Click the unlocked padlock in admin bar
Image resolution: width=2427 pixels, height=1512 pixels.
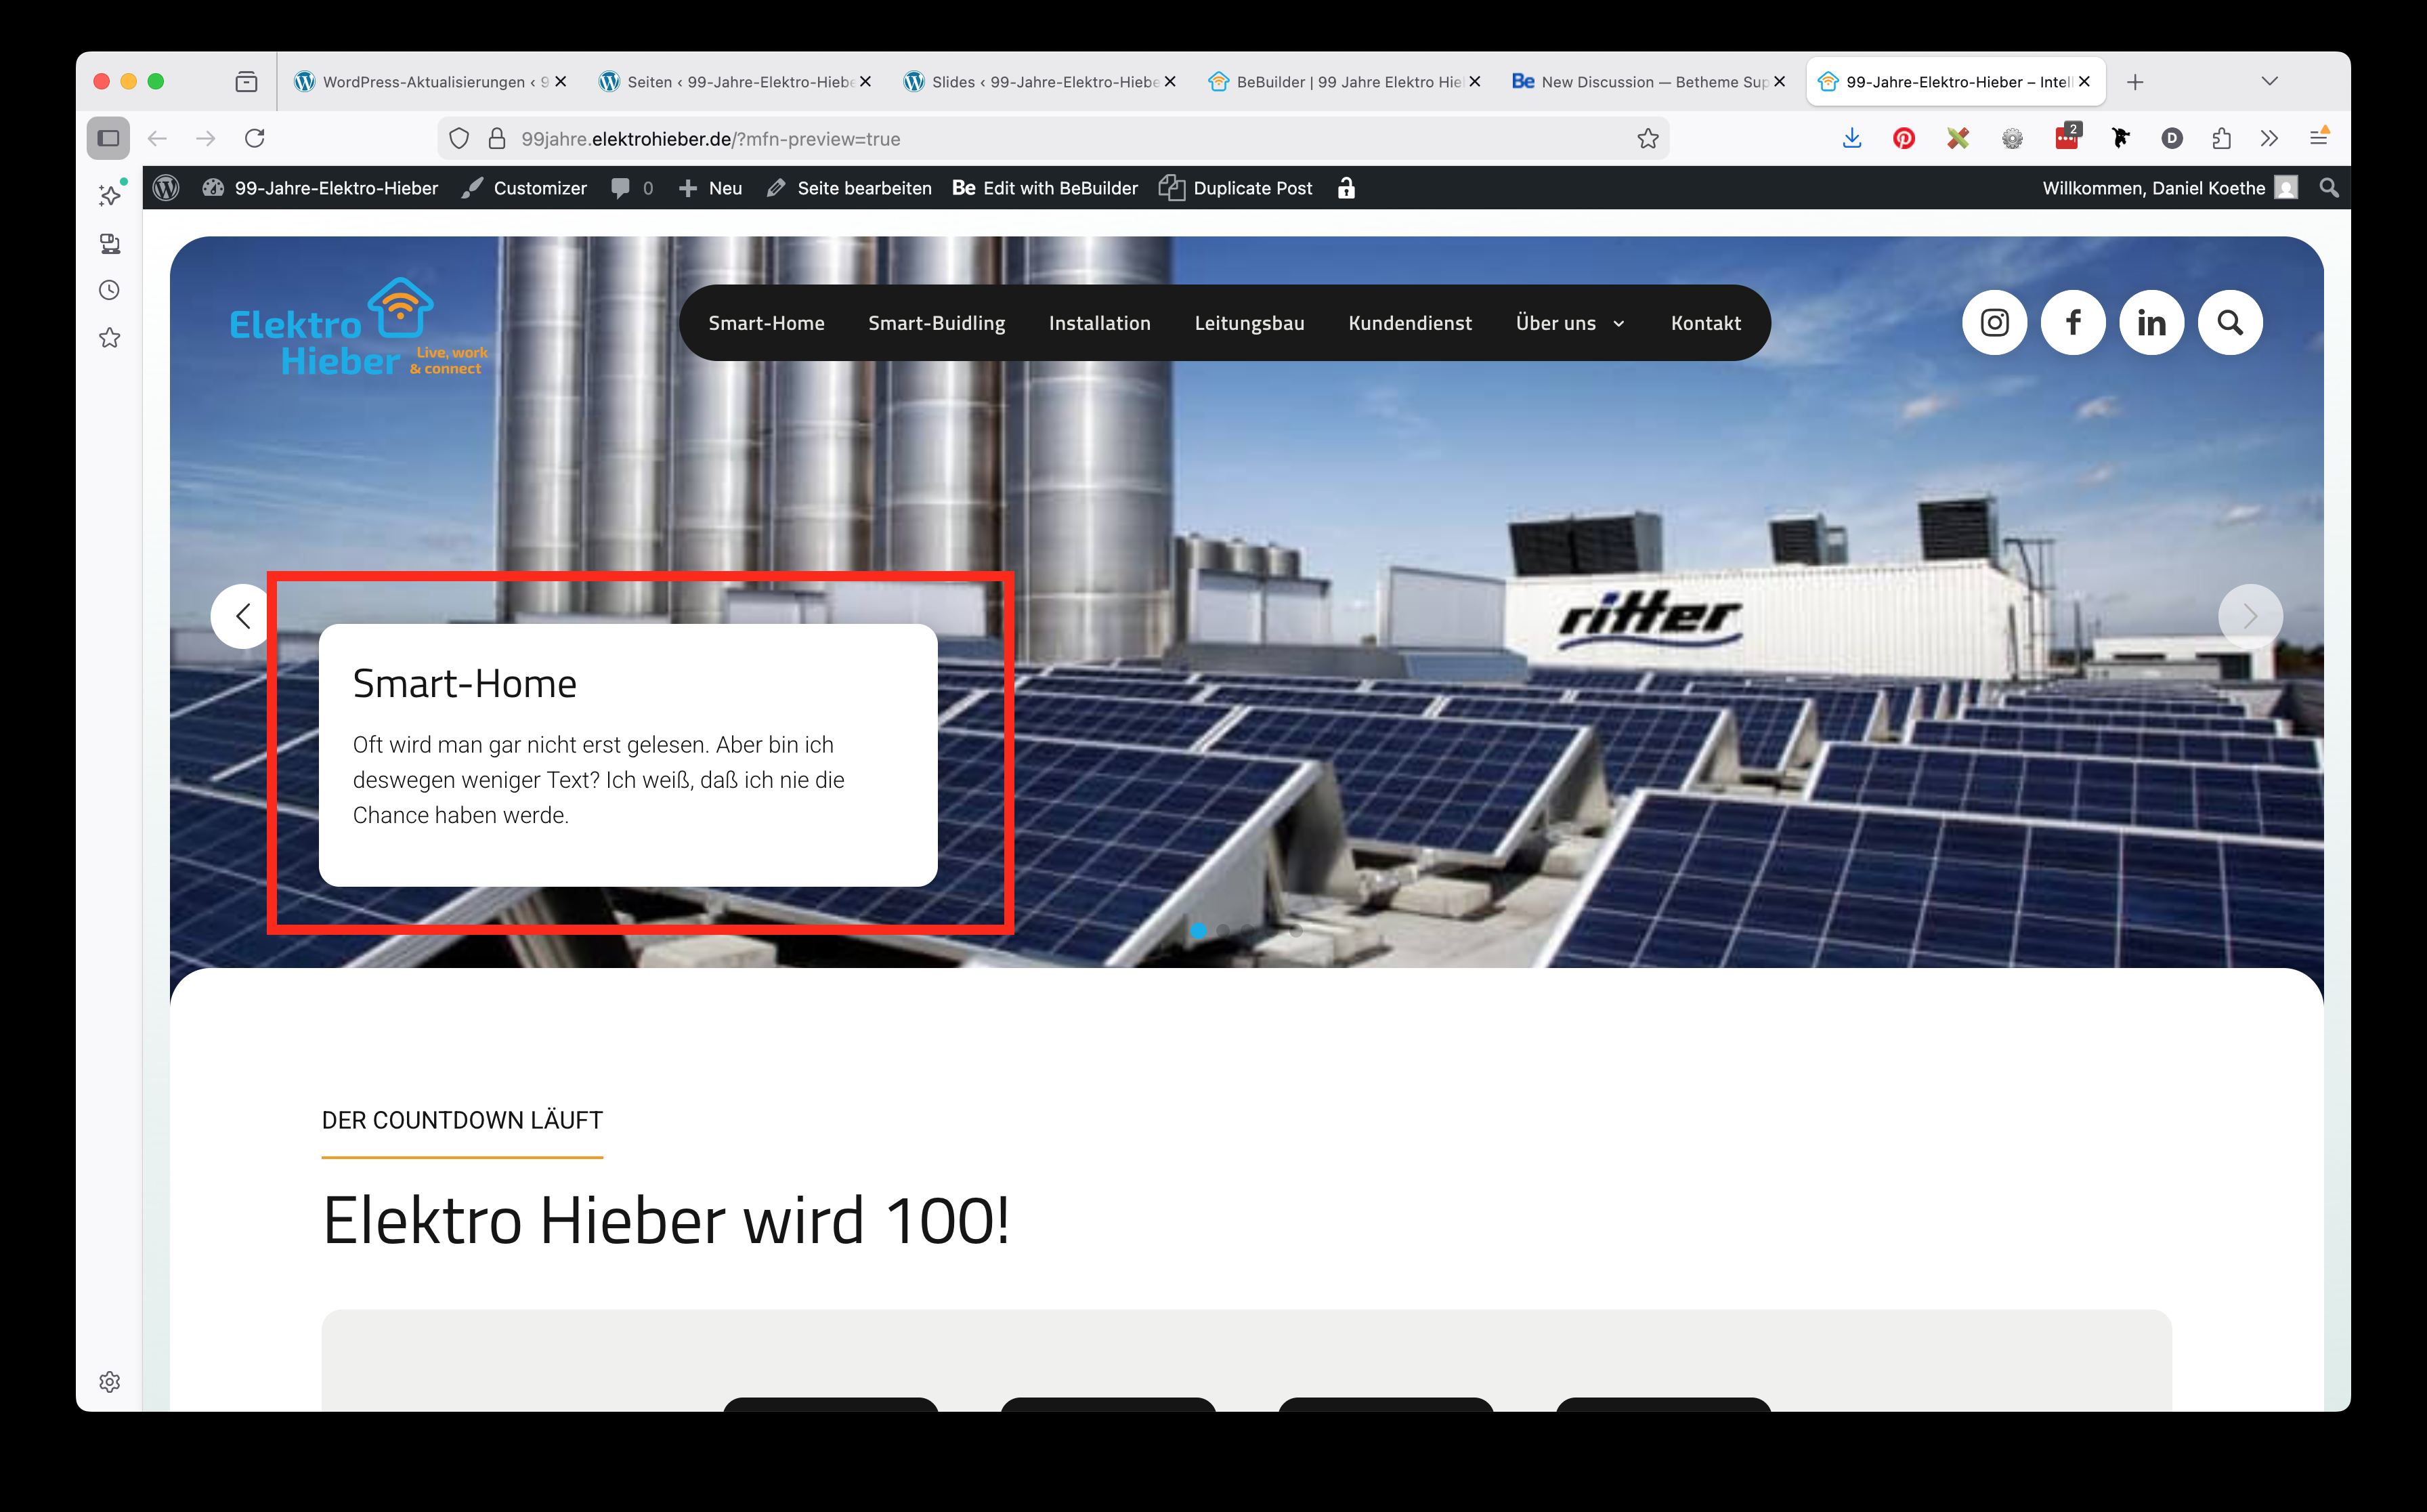[1346, 188]
